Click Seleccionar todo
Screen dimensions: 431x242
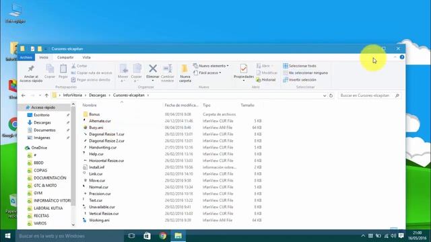coord(300,66)
